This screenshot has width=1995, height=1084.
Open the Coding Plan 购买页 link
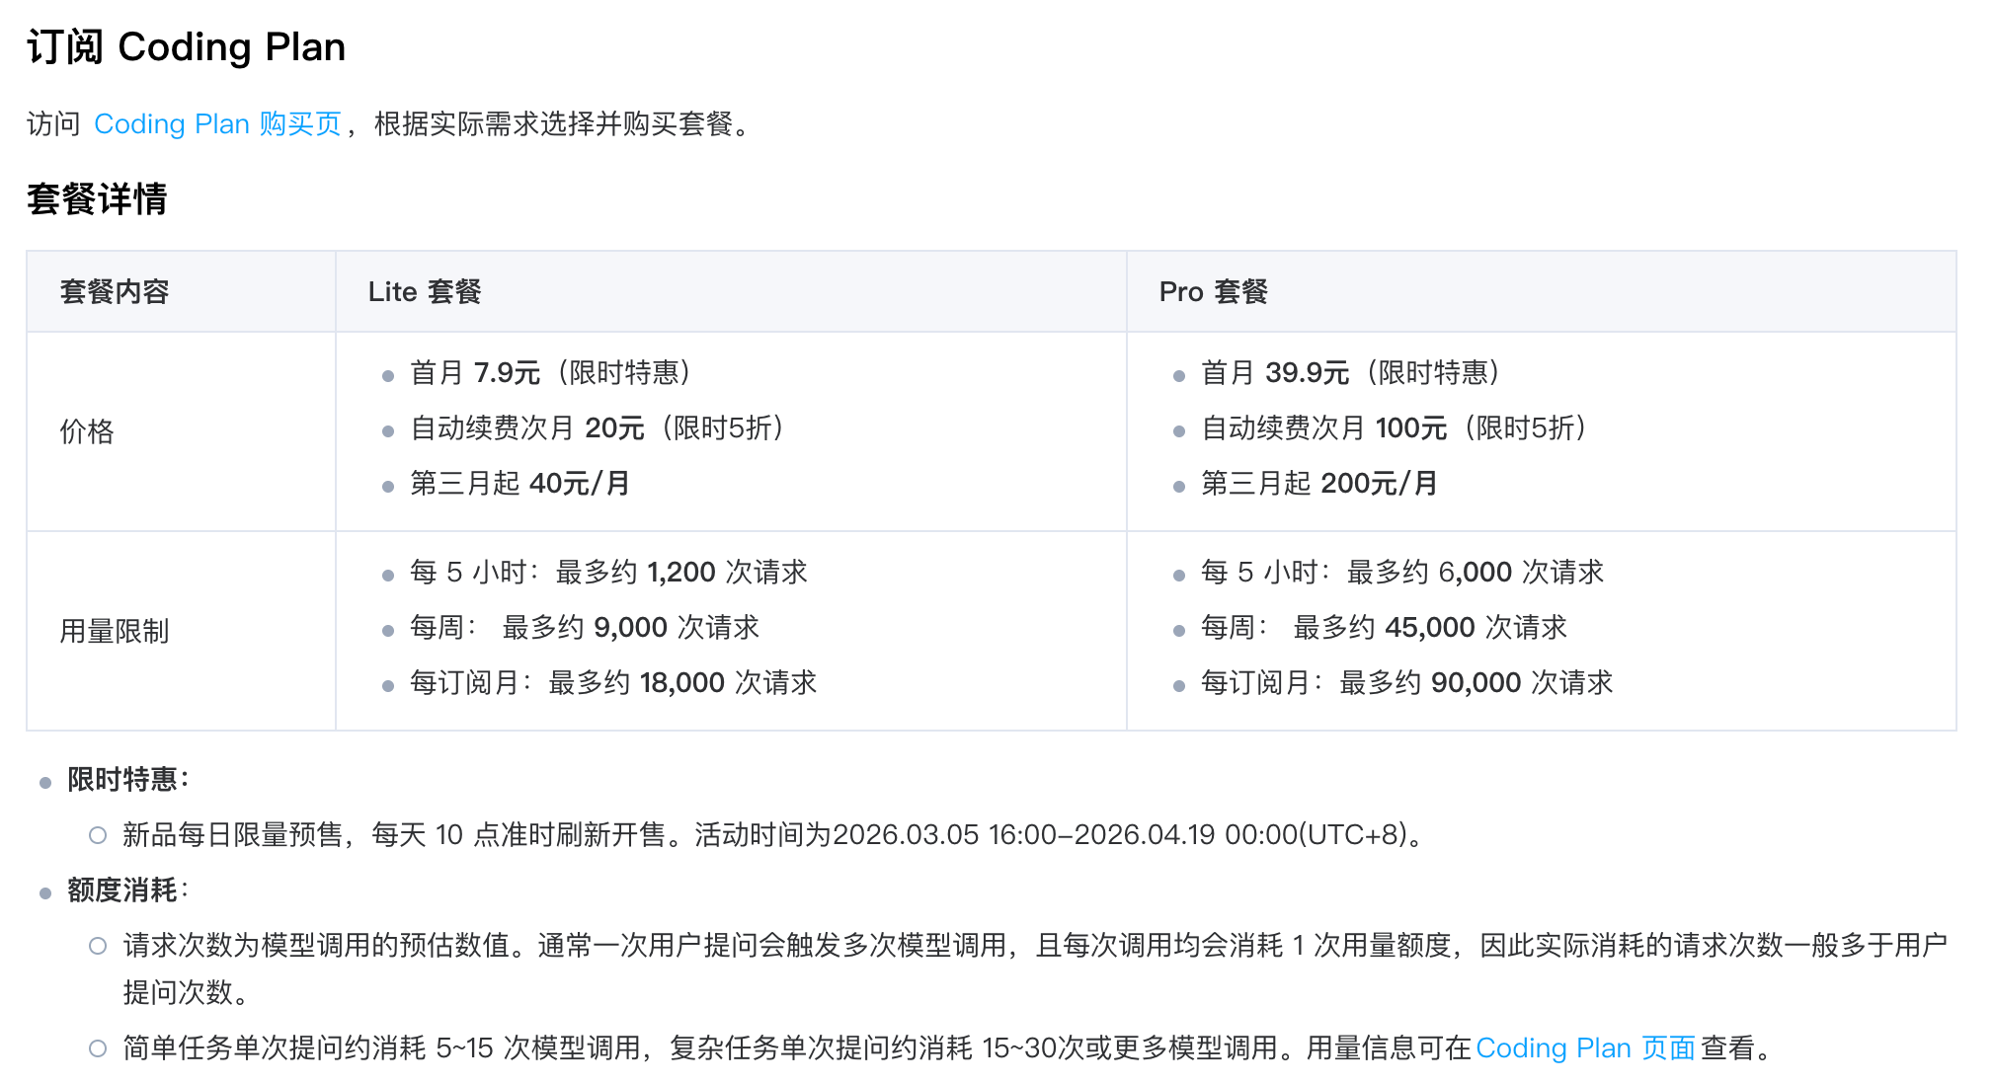pyautogui.click(x=217, y=124)
